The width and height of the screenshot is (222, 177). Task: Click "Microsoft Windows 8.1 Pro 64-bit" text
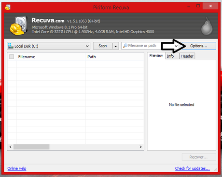60,27
